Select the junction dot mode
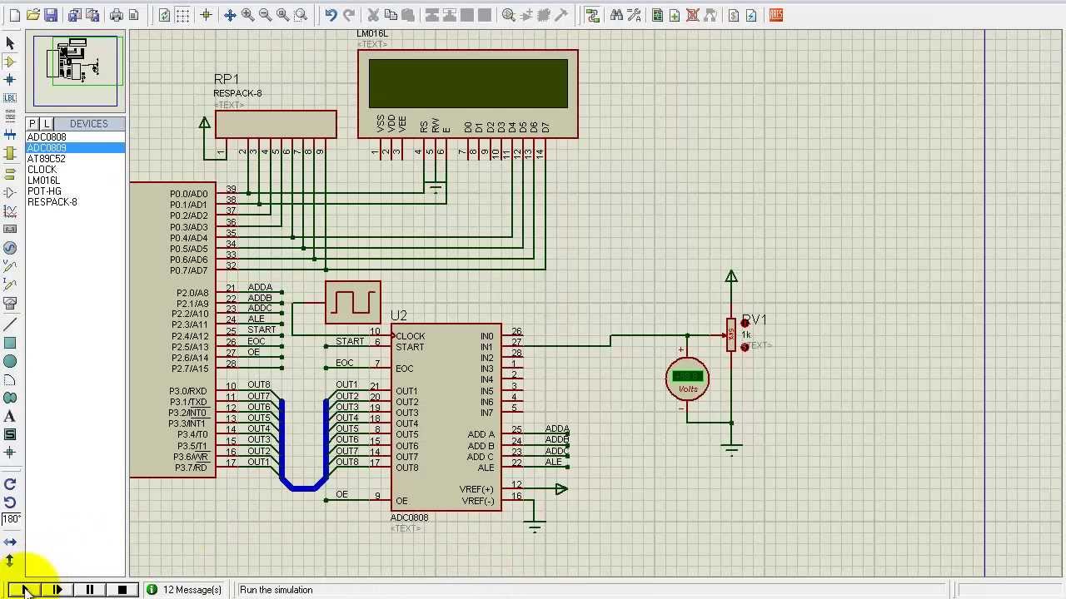This screenshot has width=1066, height=599. pos(10,80)
